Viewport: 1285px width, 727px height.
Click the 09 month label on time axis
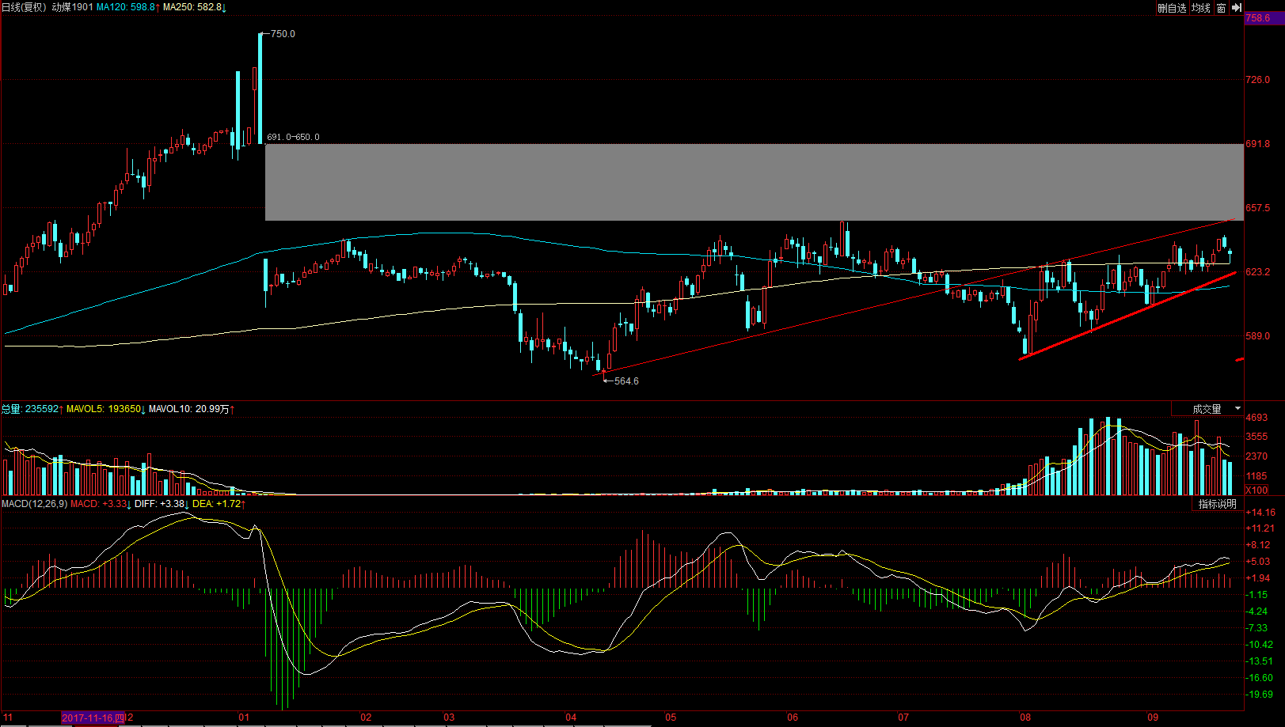[x=1153, y=718]
